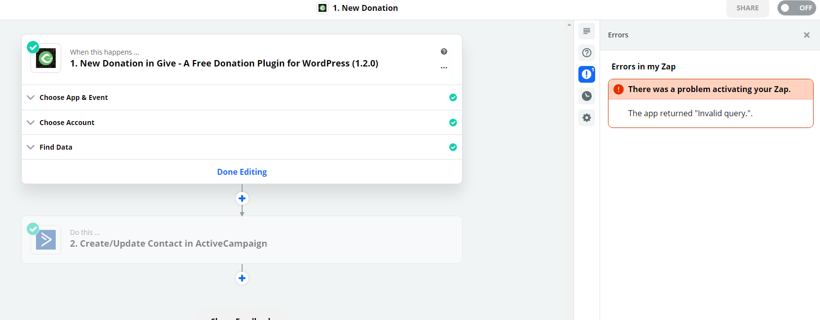The height and width of the screenshot is (320, 820).
Task: Open the history clock sidebar icon
Action: pyautogui.click(x=587, y=96)
